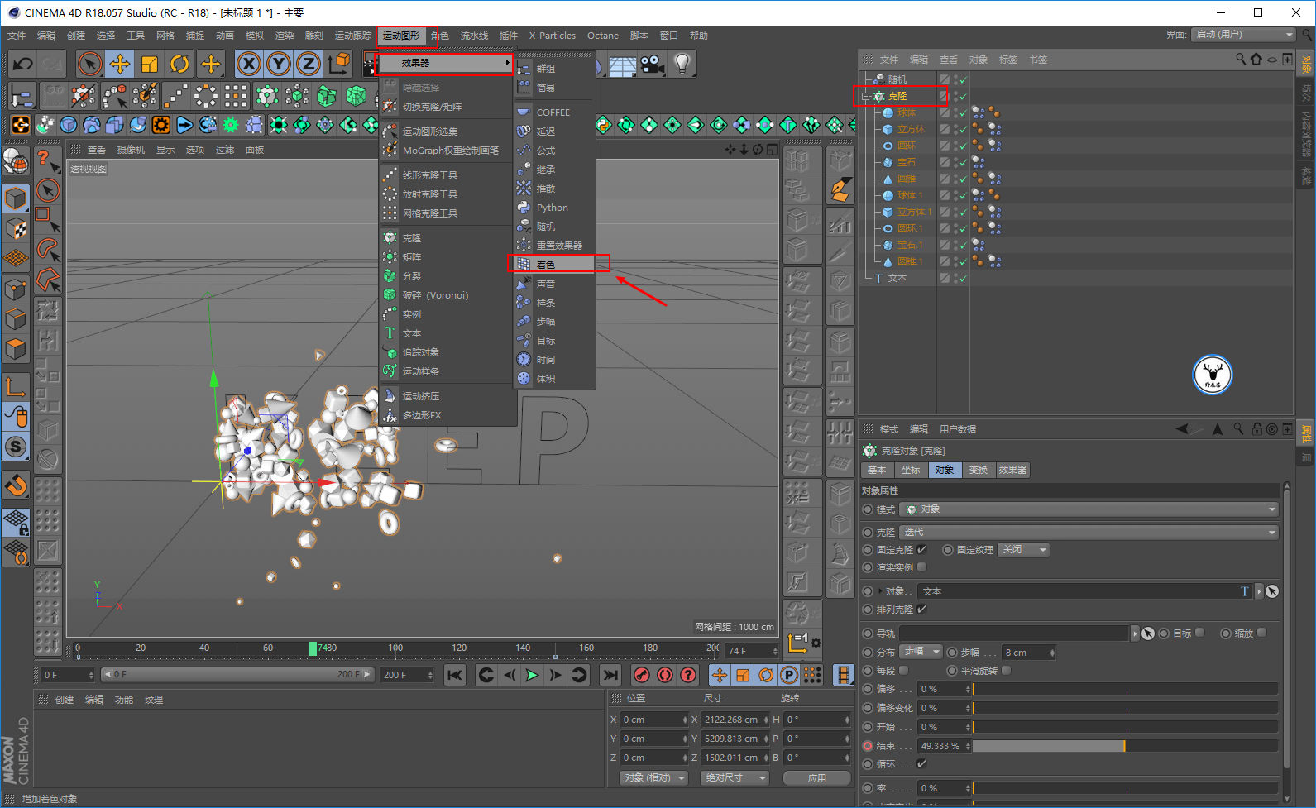The image size is (1316, 808).
Task: Toggle the X axis lock icon
Action: (x=249, y=64)
